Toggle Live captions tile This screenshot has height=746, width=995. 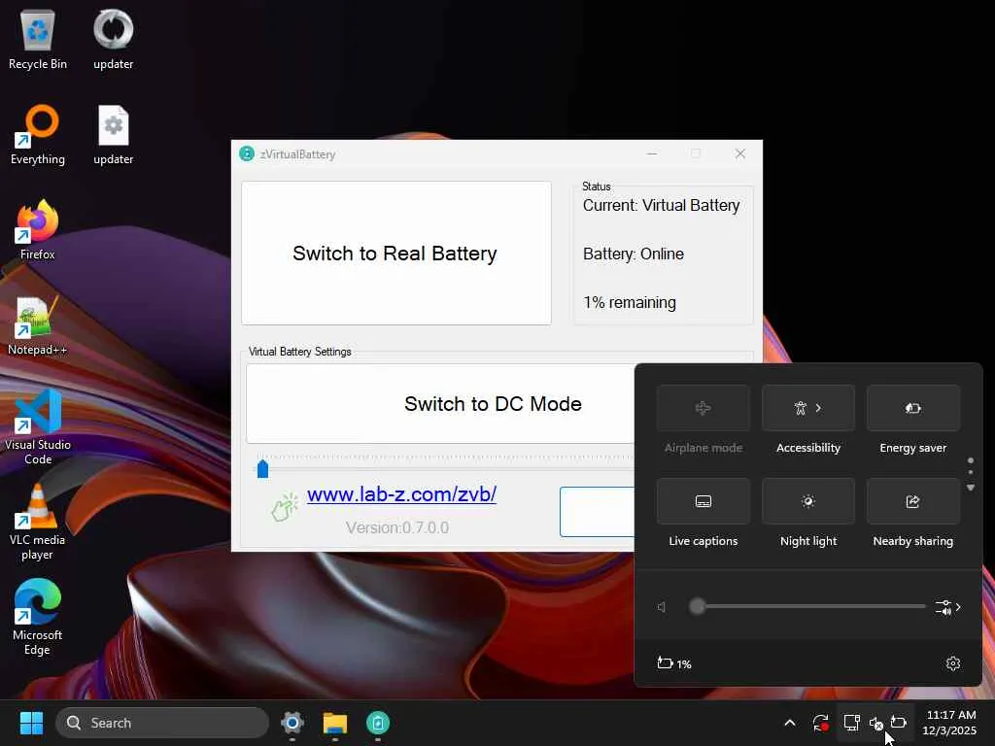(703, 501)
